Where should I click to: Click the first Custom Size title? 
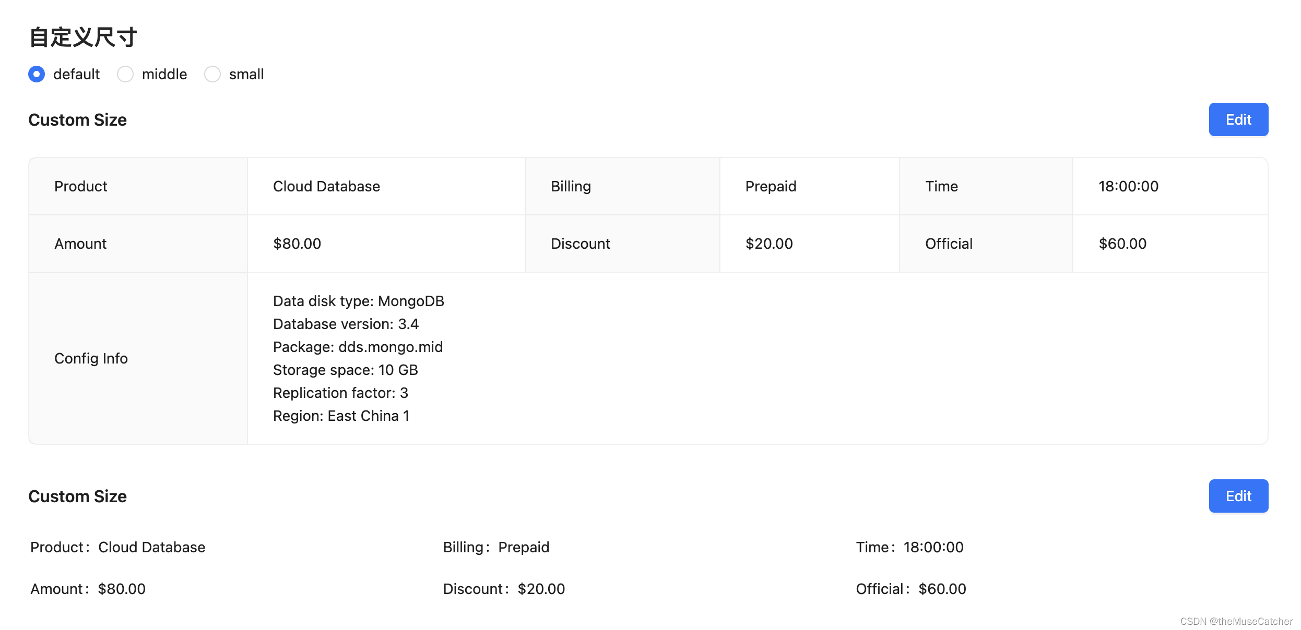[78, 120]
